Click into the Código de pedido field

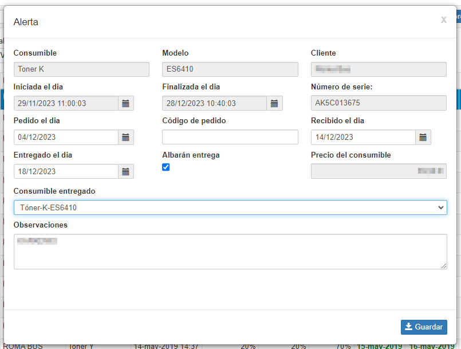click(x=230, y=138)
